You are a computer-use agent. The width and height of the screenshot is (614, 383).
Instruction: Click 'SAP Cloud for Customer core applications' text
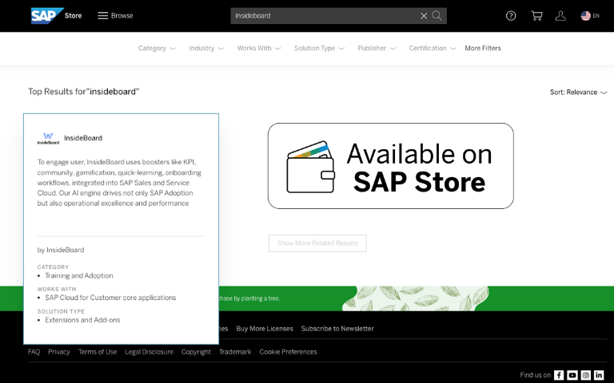pyautogui.click(x=110, y=298)
